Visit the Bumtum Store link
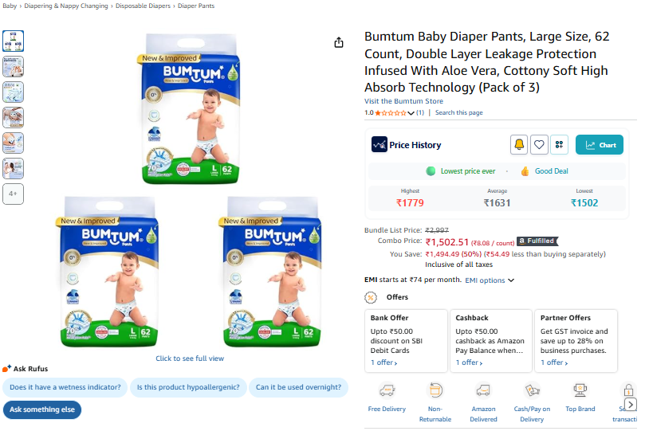Viewport: 645px width, 435px height. point(403,101)
